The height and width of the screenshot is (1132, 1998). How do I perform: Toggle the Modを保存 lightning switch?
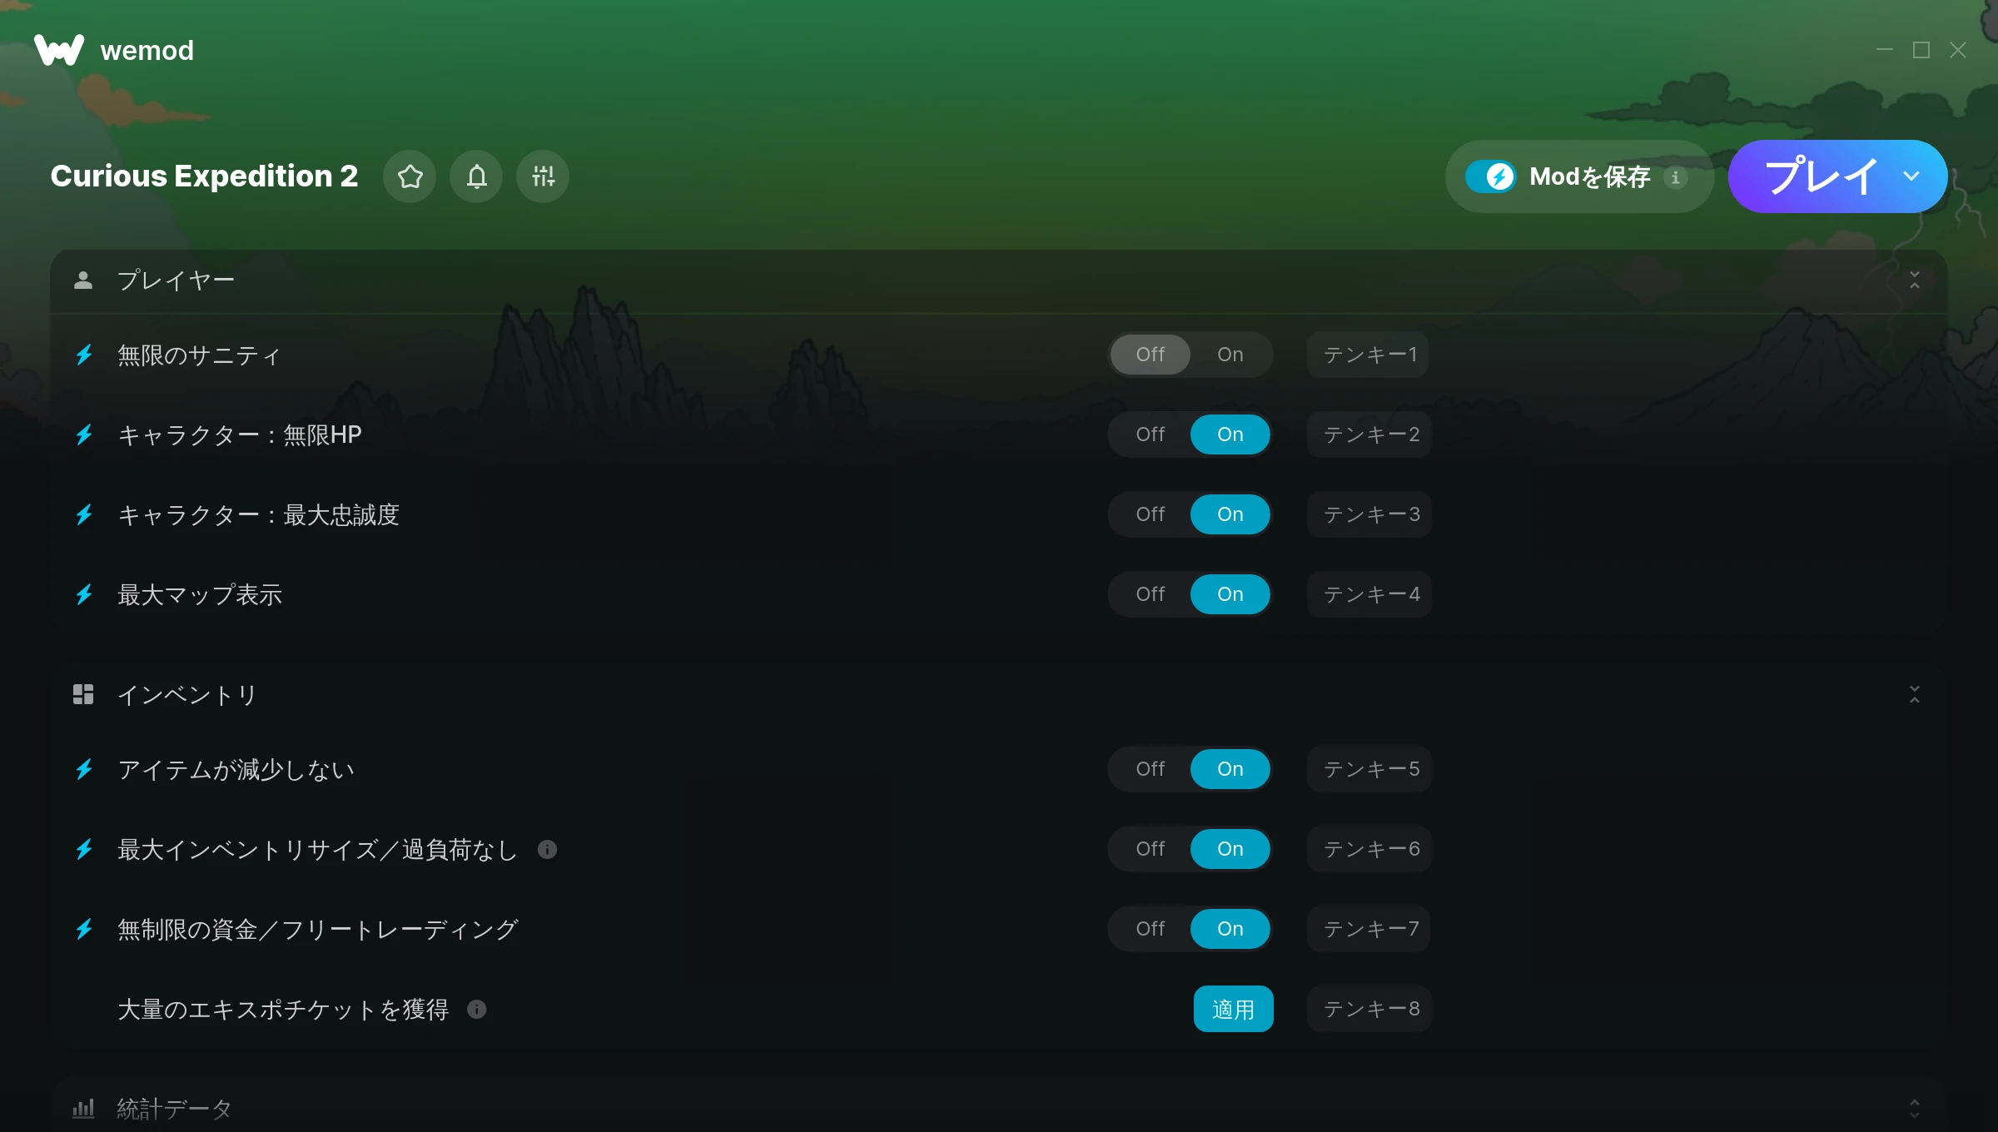1491,176
